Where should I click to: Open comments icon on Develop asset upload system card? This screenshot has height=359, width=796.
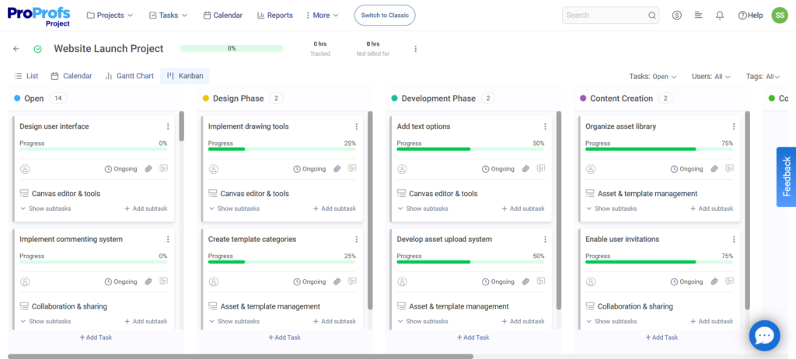click(x=541, y=281)
